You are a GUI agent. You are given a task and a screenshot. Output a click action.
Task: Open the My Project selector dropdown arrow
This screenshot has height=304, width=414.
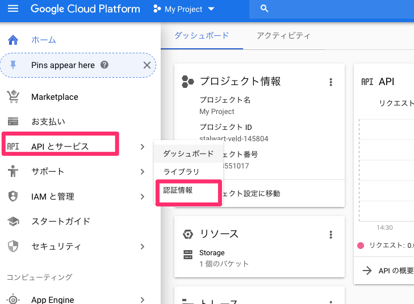tap(211, 9)
